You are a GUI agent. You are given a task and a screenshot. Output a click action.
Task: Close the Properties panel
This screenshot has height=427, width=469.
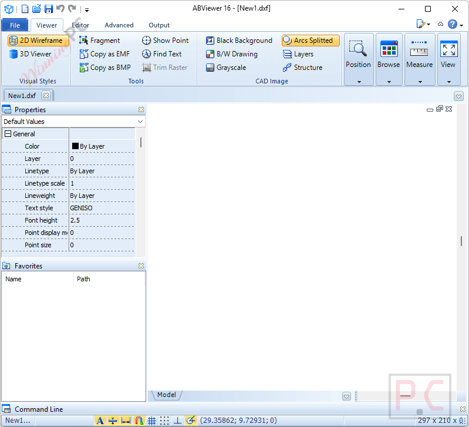(x=141, y=109)
